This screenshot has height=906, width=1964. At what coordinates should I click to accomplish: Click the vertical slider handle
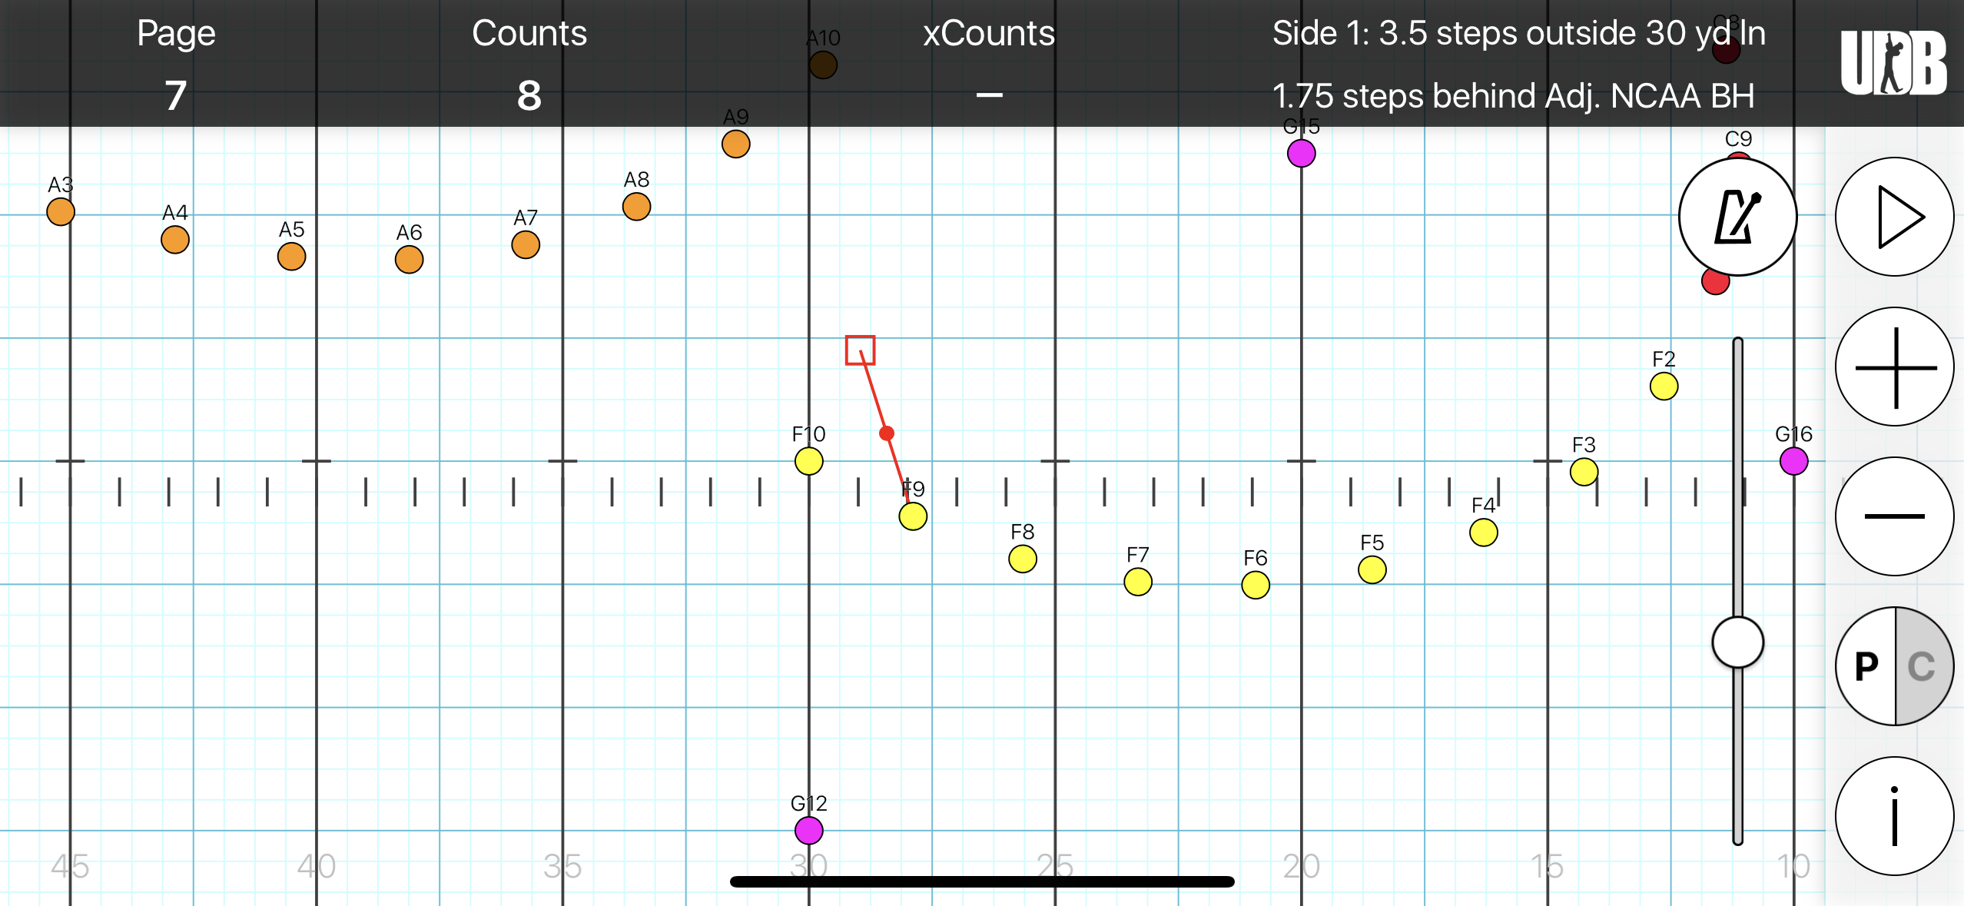1737,642
